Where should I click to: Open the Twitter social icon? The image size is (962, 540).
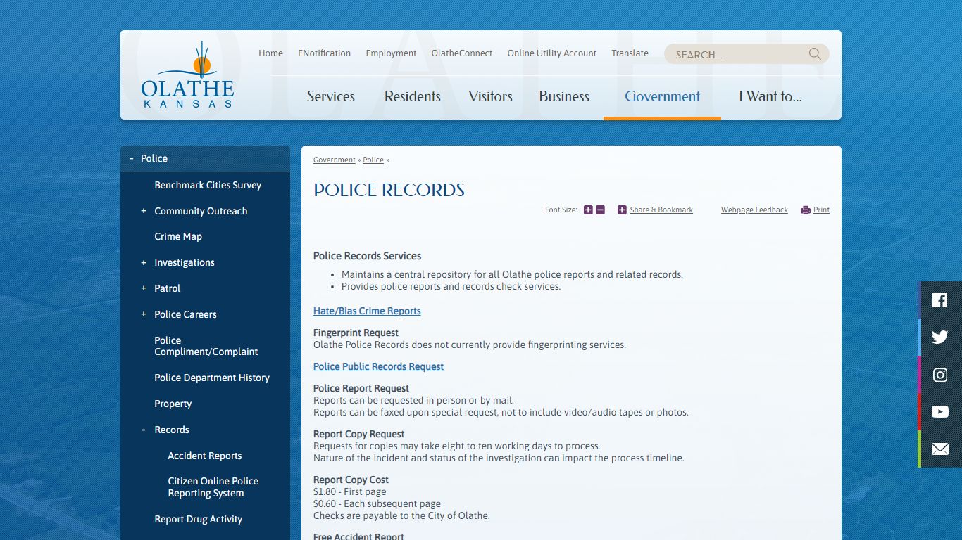(940, 337)
